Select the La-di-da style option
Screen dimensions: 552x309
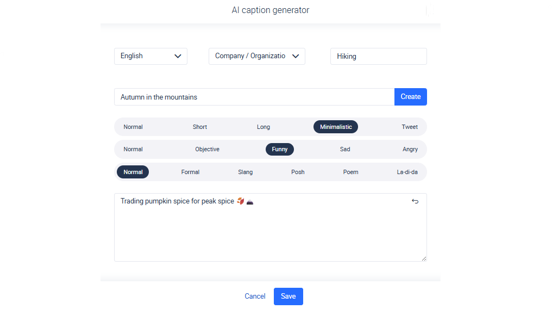pyautogui.click(x=407, y=172)
